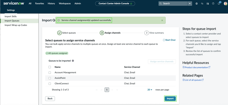Open the All menu
228x105 pixels.
[x=30, y=3]
